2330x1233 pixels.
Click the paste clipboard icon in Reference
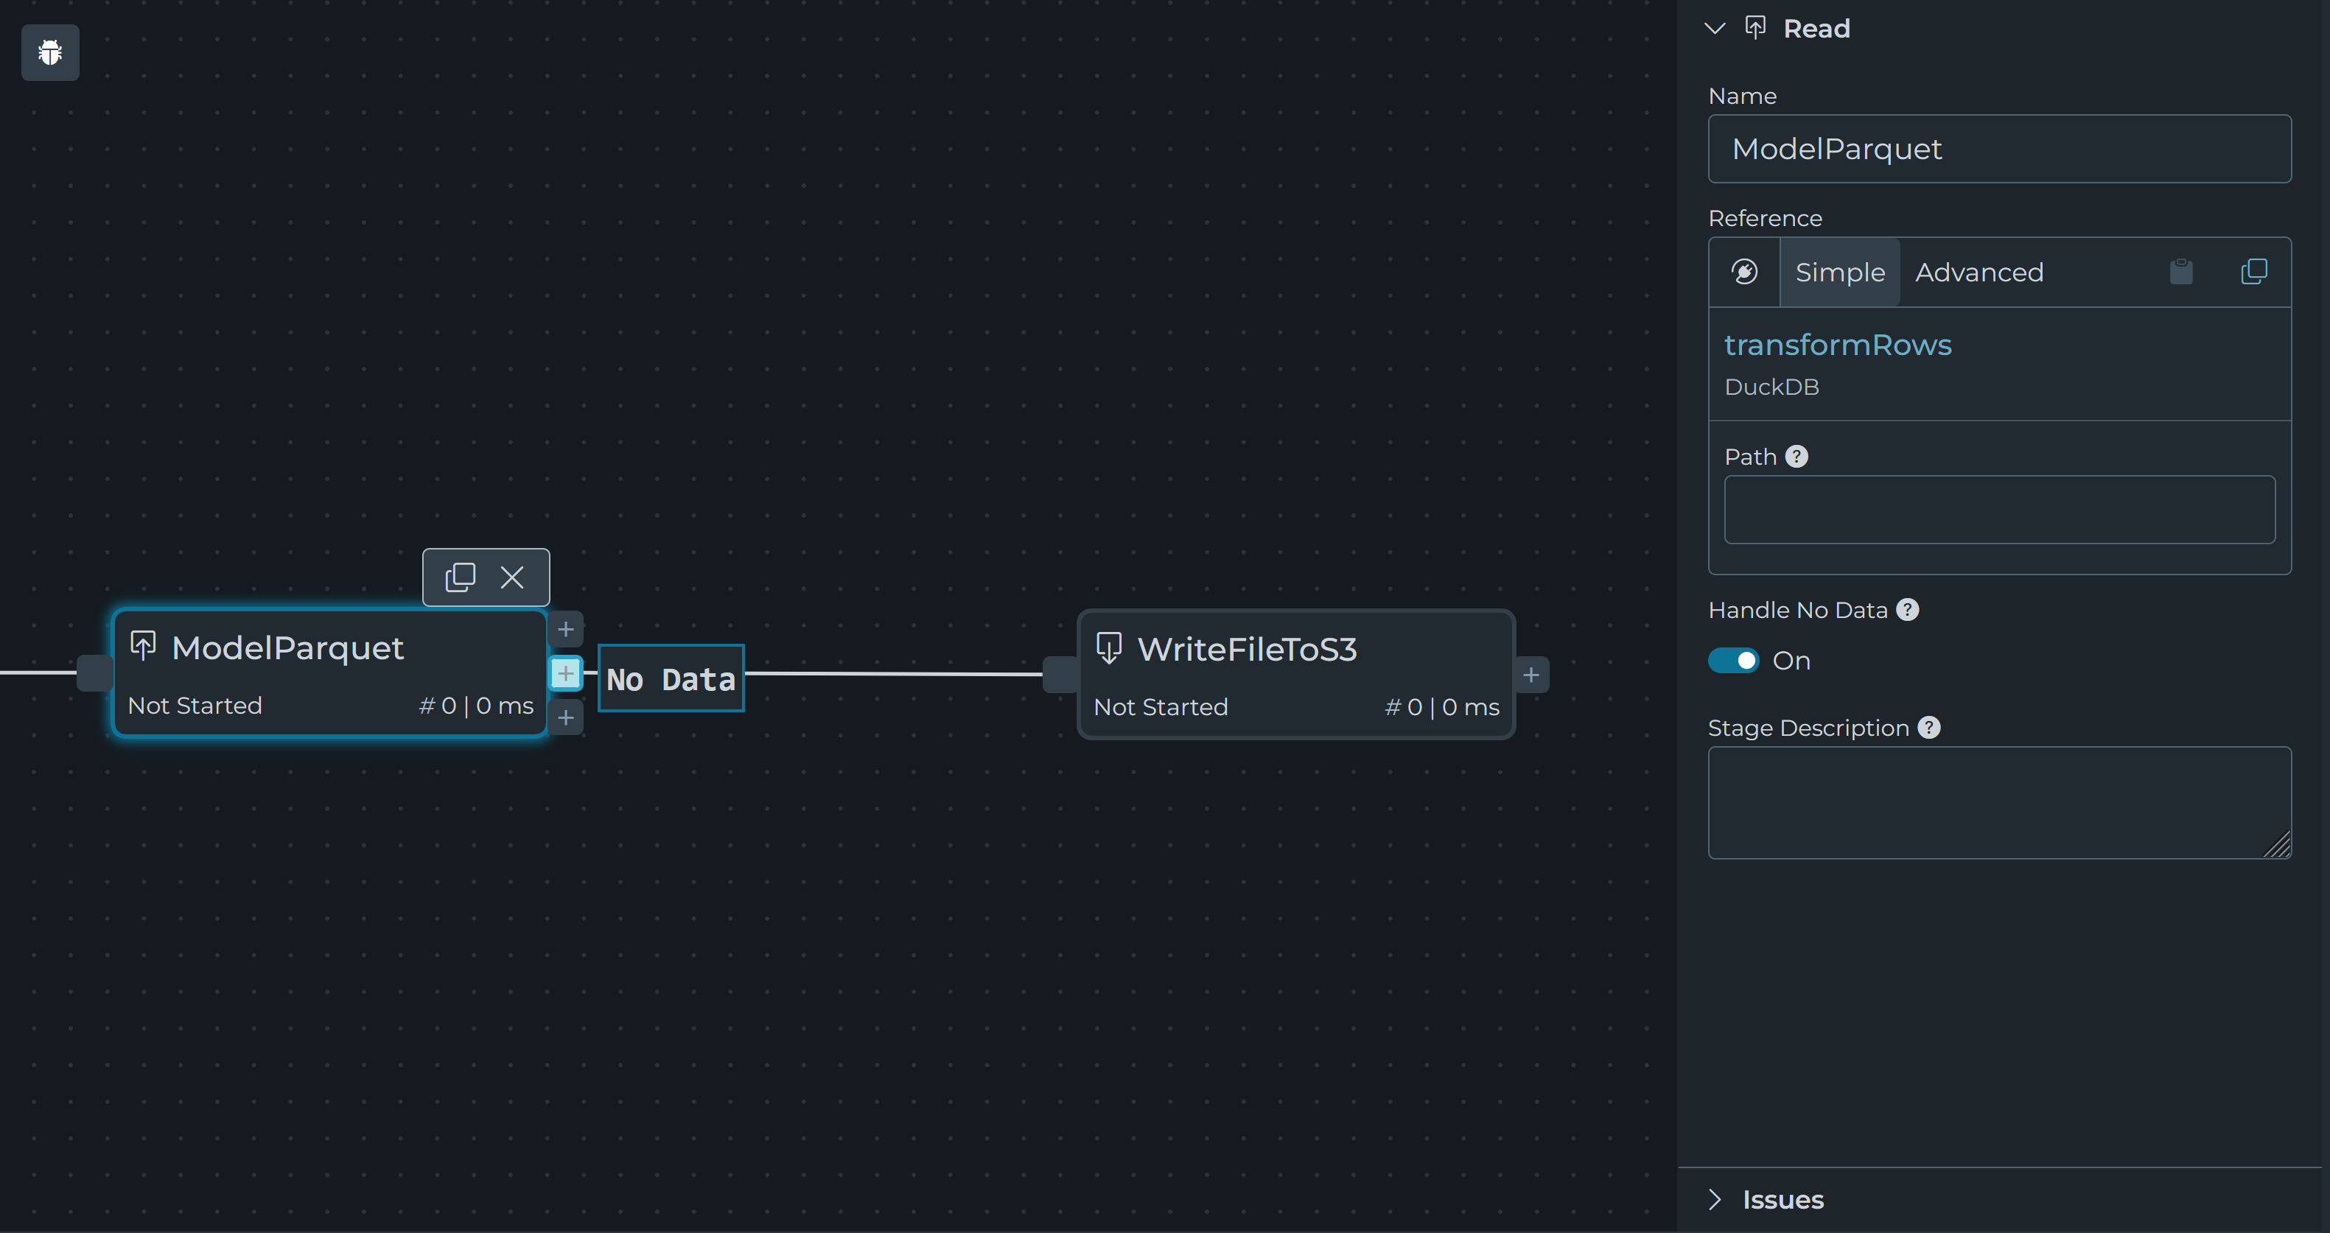[2182, 272]
